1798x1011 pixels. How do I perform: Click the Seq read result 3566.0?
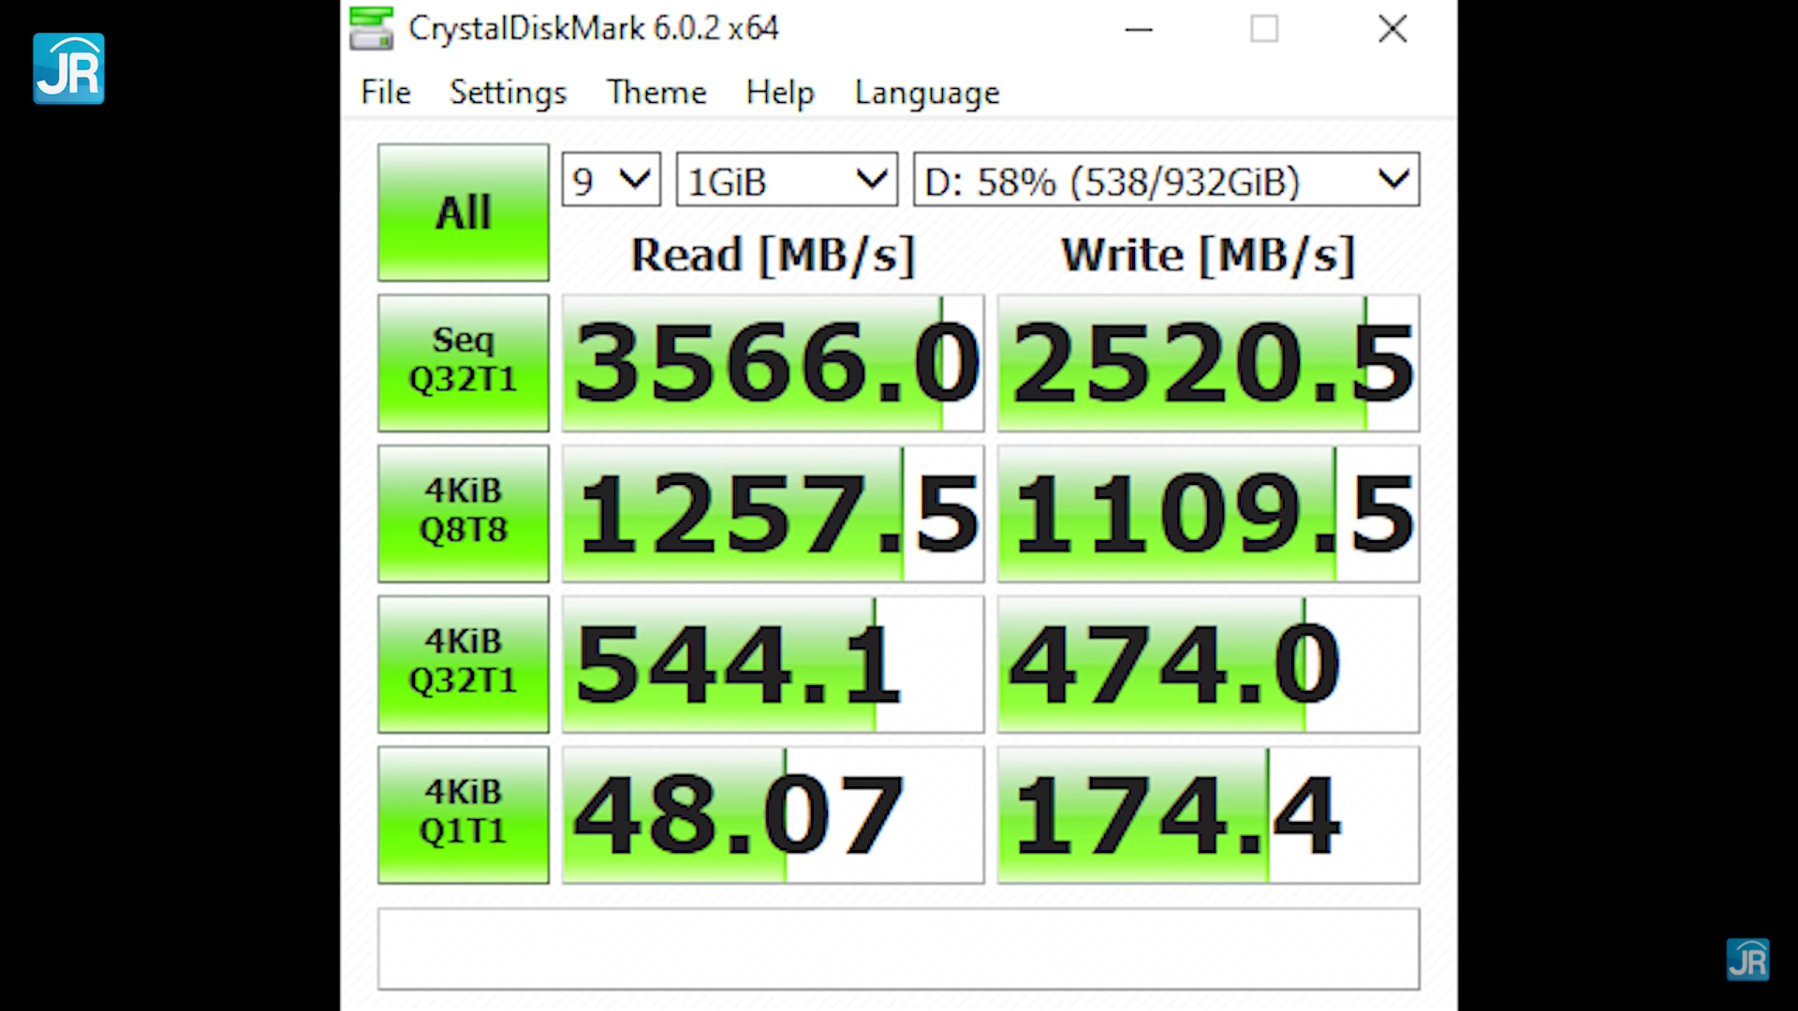click(x=773, y=363)
